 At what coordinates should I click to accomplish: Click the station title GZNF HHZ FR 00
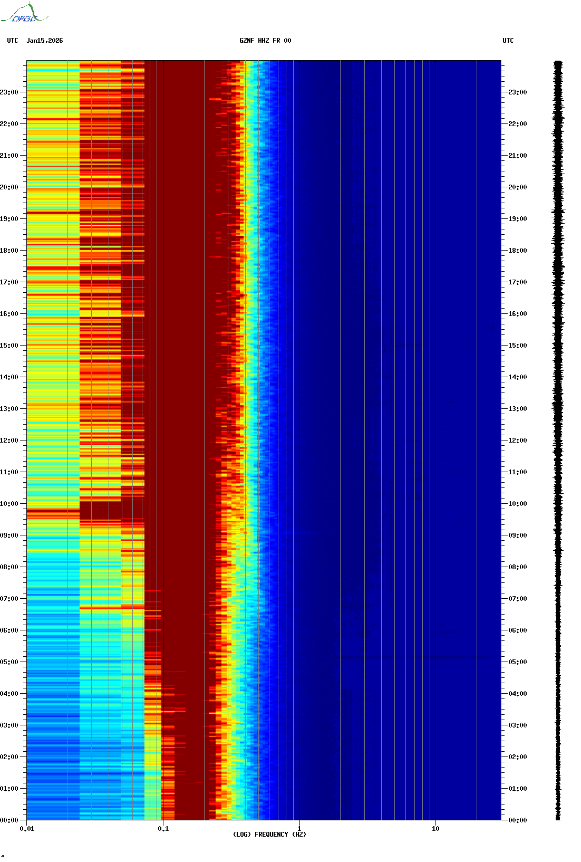click(x=265, y=41)
